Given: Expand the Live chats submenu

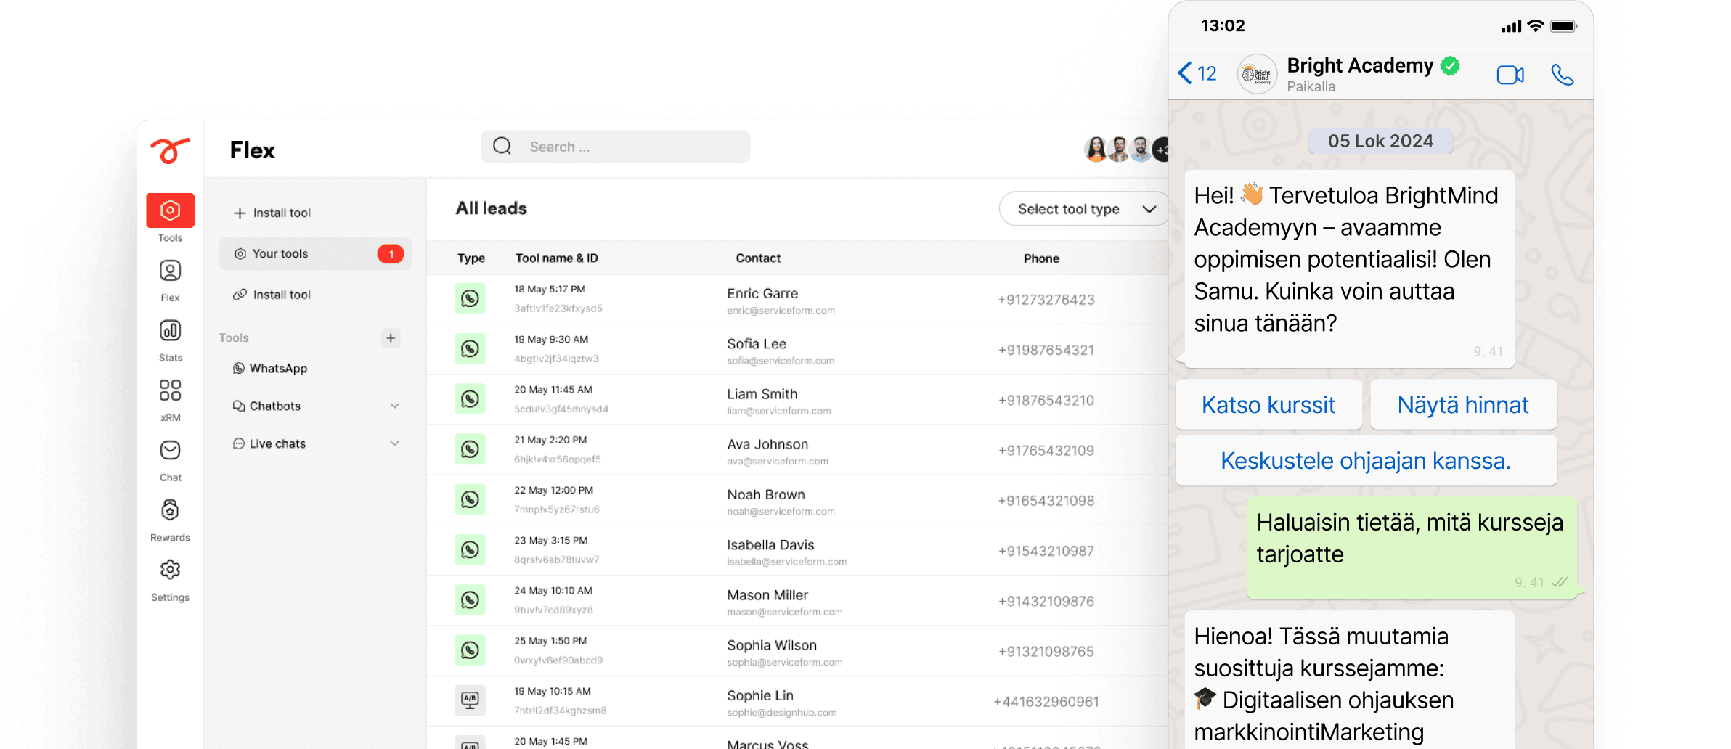Looking at the screenshot, I should [394, 443].
